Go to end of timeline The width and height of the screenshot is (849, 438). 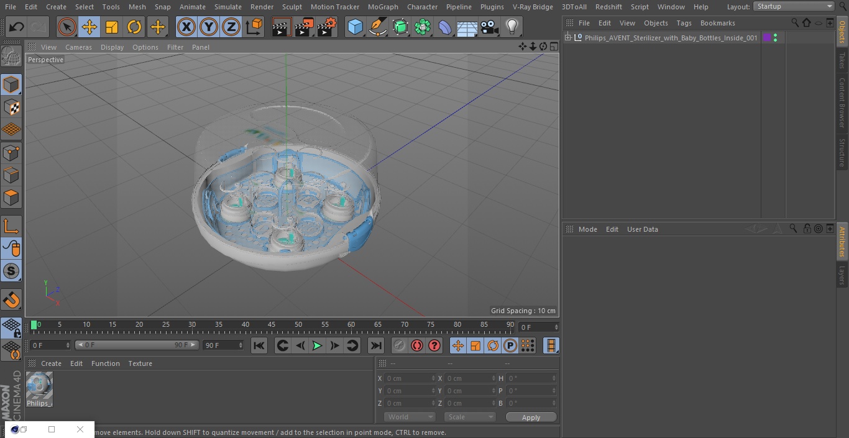(375, 345)
